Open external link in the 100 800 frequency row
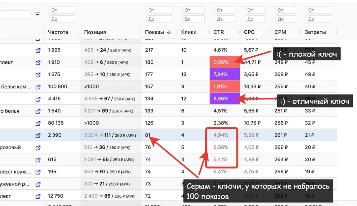This screenshot has width=357, height=206. [38, 87]
